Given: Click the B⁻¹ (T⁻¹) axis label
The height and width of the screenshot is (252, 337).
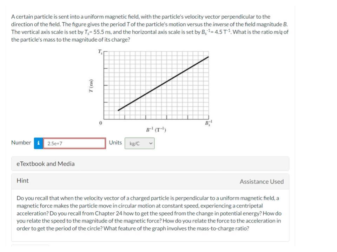Looking at the screenshot, I should 156,129.
